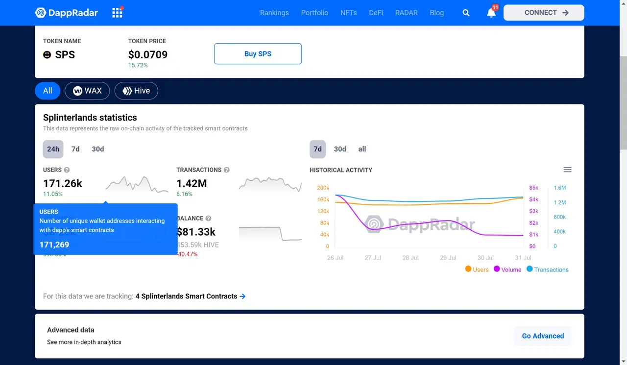Click the BALANCE help question icon
Viewport: 627px width, 365px height.
[208, 219]
